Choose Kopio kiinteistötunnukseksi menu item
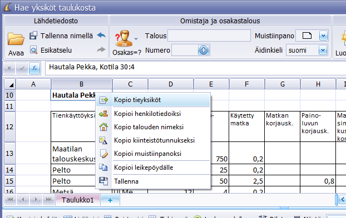The image size is (346, 218). coord(153,140)
